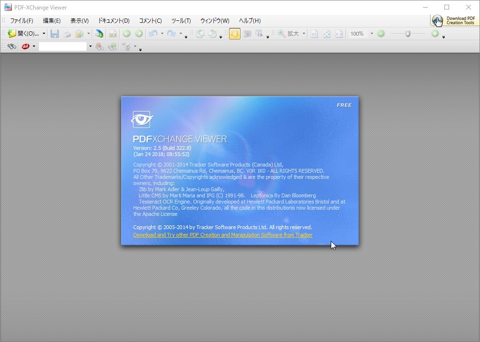The image size is (480, 342).
Task: Click the Undo arrow icon
Action: [x=154, y=33]
